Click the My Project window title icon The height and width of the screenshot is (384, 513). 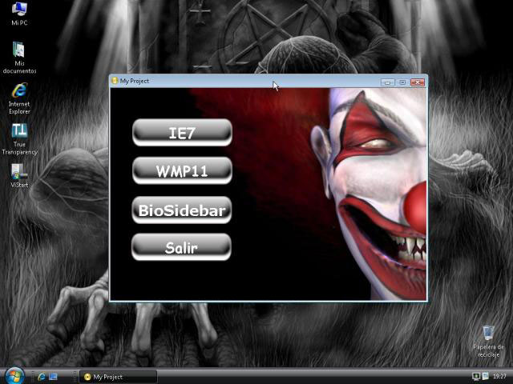click(x=115, y=81)
